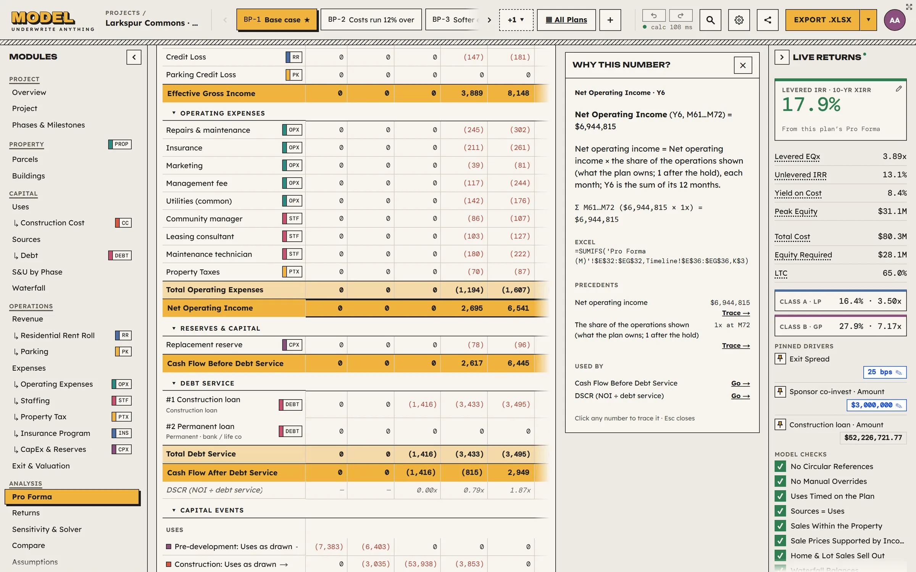The width and height of the screenshot is (916, 572).
Task: Edit the Levered IRR pencil icon
Action: pos(899,89)
